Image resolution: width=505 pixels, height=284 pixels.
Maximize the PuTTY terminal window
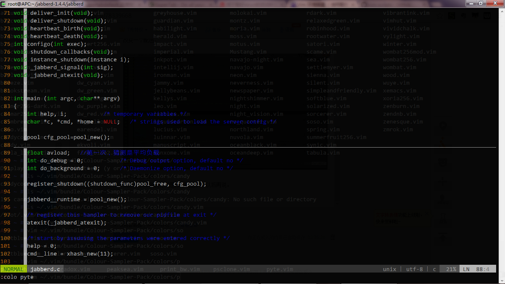click(481, 3)
